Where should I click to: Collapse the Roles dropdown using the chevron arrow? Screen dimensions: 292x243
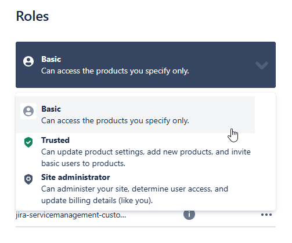pos(262,65)
